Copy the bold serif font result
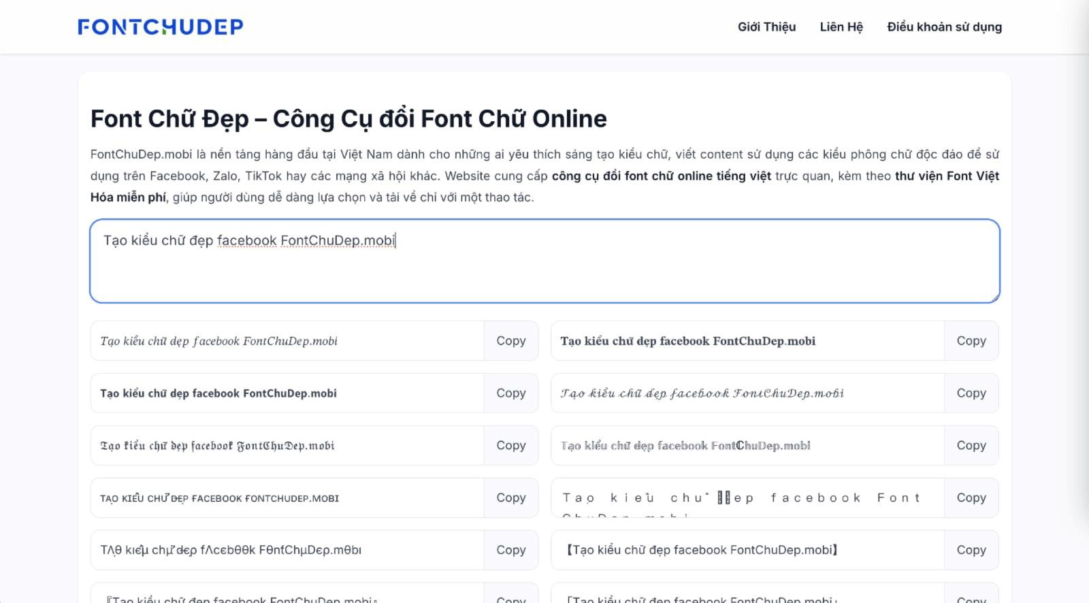This screenshot has height=603, width=1089. pos(971,341)
